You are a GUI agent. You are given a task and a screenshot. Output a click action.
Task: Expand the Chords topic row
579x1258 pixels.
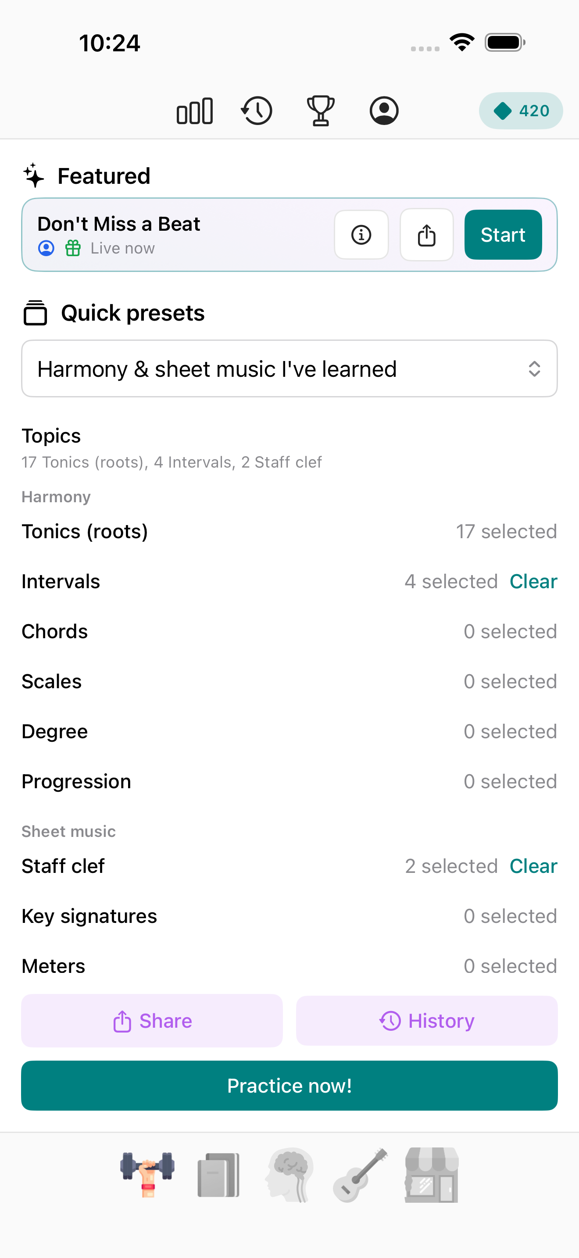coord(289,632)
